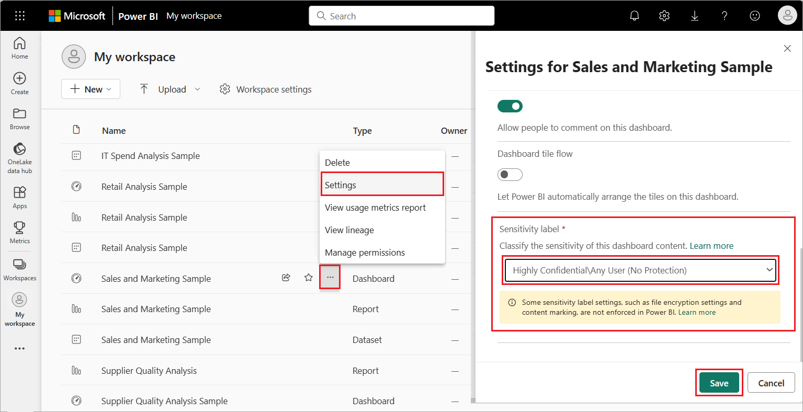This screenshot has width=803, height=412.
Task: Open the download arrow icon in header
Action: pos(695,16)
